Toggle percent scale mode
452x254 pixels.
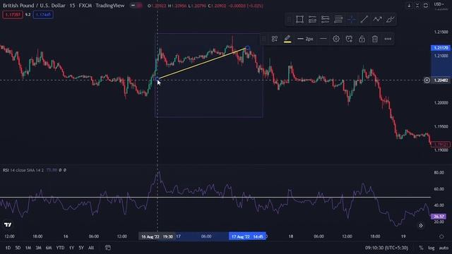(421, 248)
